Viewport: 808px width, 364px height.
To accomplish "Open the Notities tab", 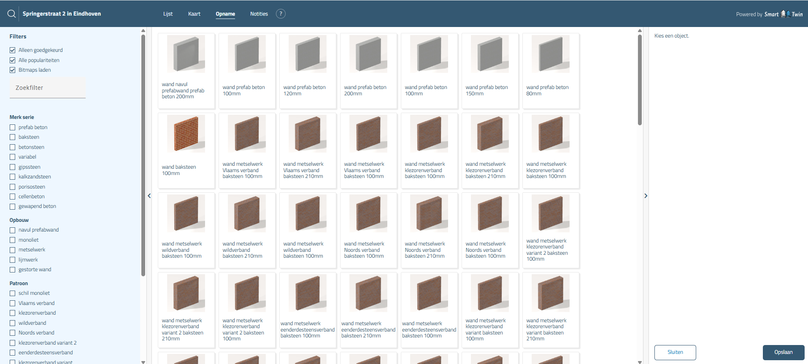I will pos(259,14).
